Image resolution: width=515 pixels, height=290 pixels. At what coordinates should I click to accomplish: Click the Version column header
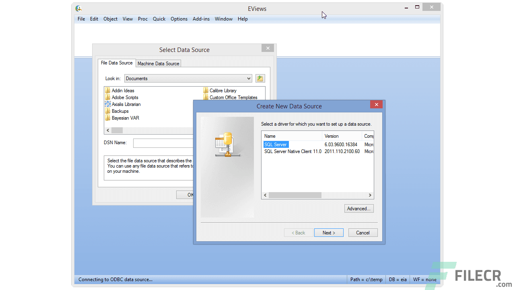pos(342,136)
